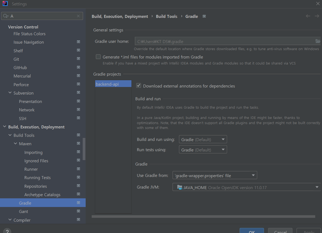Select the Gradle item in settings tree
The image size is (322, 233).
[43, 203]
